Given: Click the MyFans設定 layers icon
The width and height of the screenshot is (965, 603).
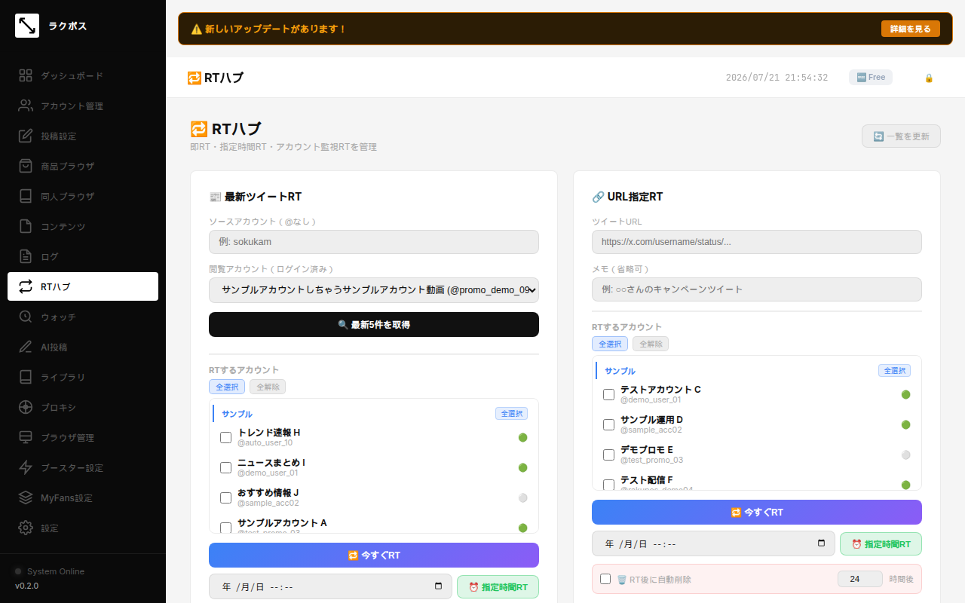Looking at the screenshot, I should point(26,497).
